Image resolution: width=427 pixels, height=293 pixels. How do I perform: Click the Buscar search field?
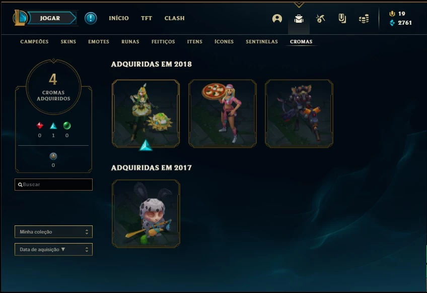point(54,185)
